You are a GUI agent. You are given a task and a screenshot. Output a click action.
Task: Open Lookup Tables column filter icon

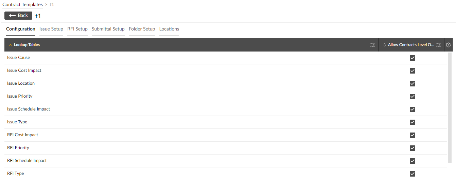pyautogui.click(x=373, y=45)
